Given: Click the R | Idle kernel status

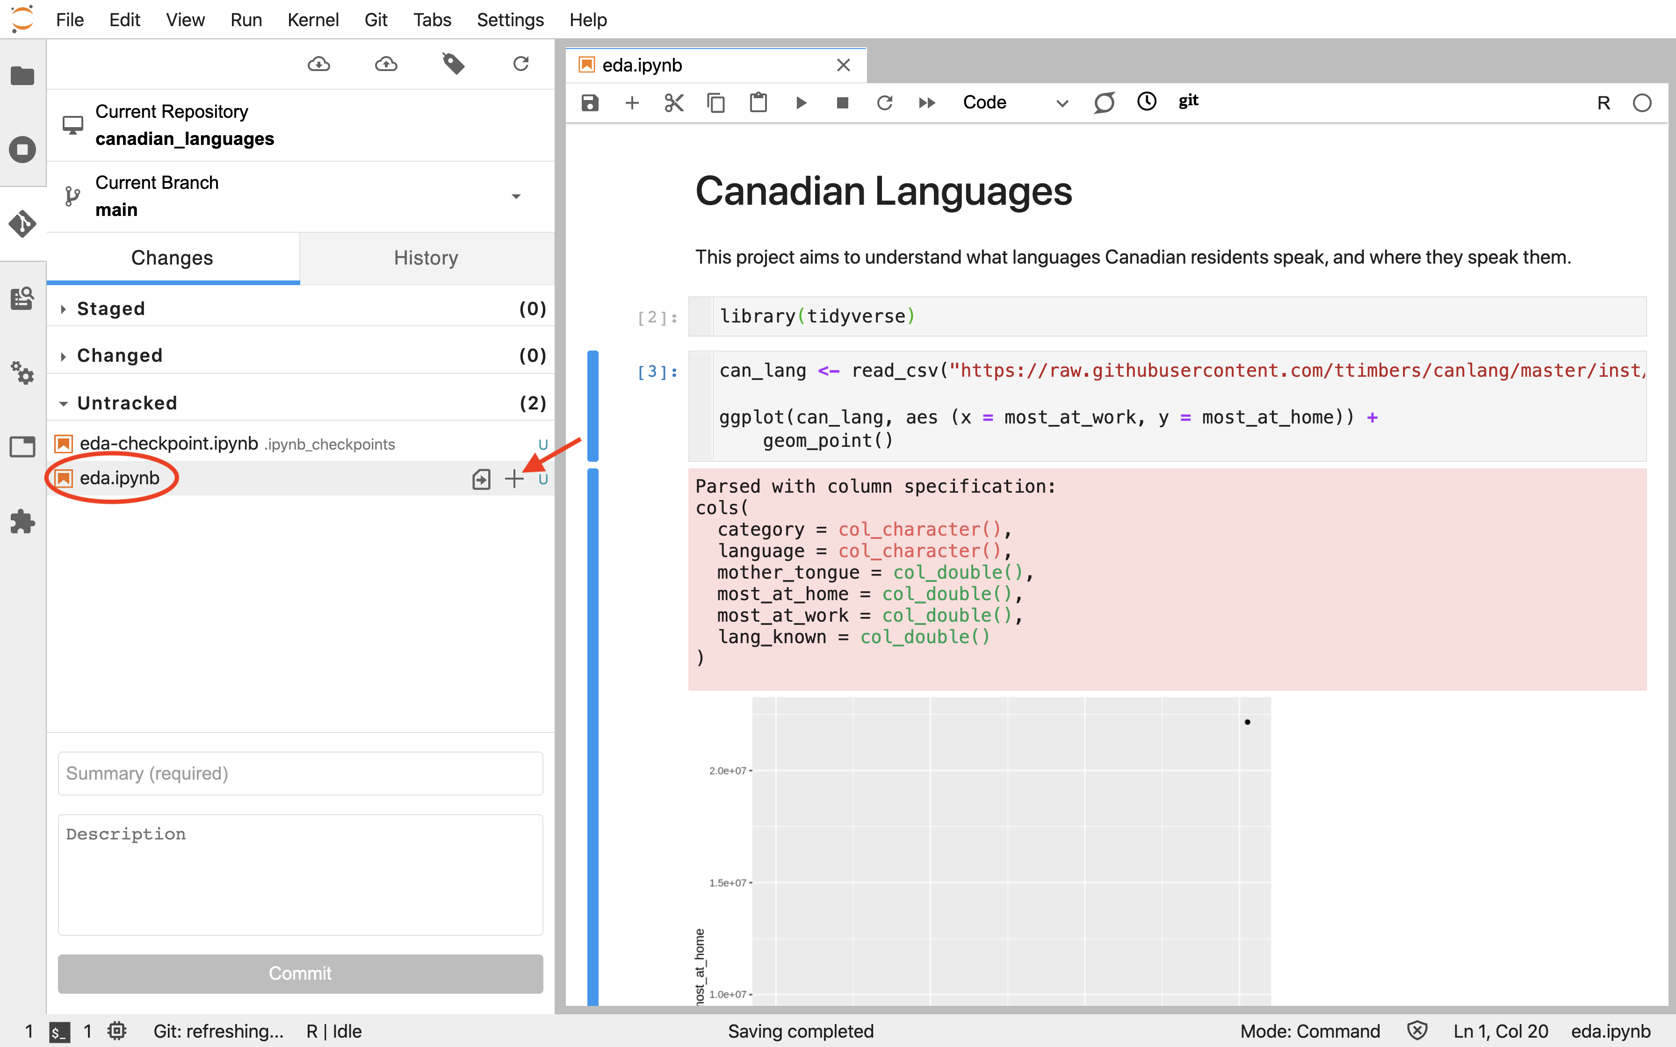Looking at the screenshot, I should pyautogui.click(x=334, y=1031).
